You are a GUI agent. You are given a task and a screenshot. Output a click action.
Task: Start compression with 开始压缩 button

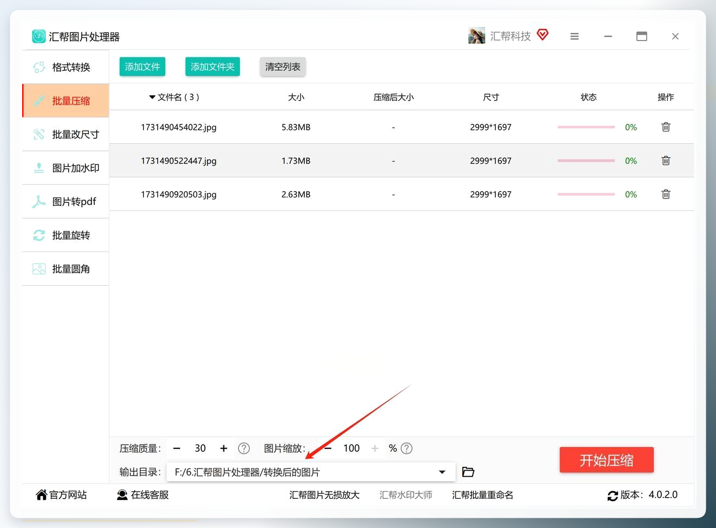click(x=606, y=460)
